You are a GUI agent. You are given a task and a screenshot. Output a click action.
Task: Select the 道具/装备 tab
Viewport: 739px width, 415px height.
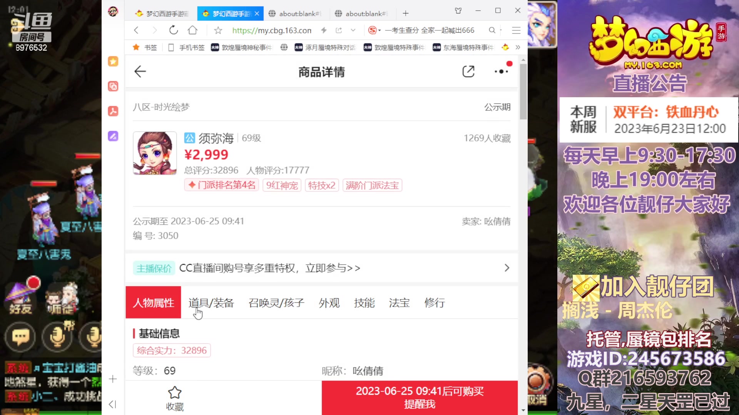211,303
